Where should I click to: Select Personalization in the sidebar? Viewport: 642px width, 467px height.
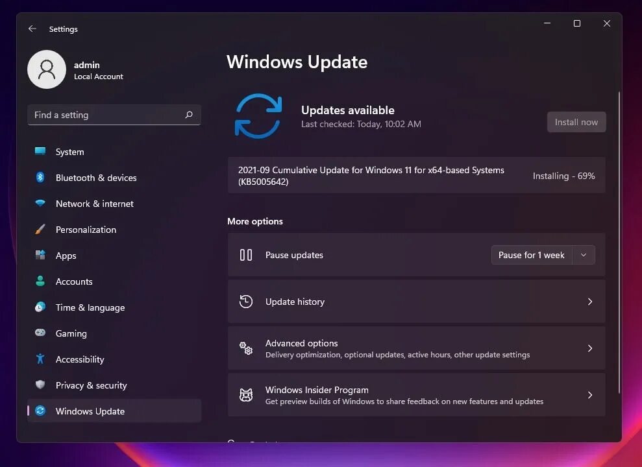pyautogui.click(x=114, y=230)
